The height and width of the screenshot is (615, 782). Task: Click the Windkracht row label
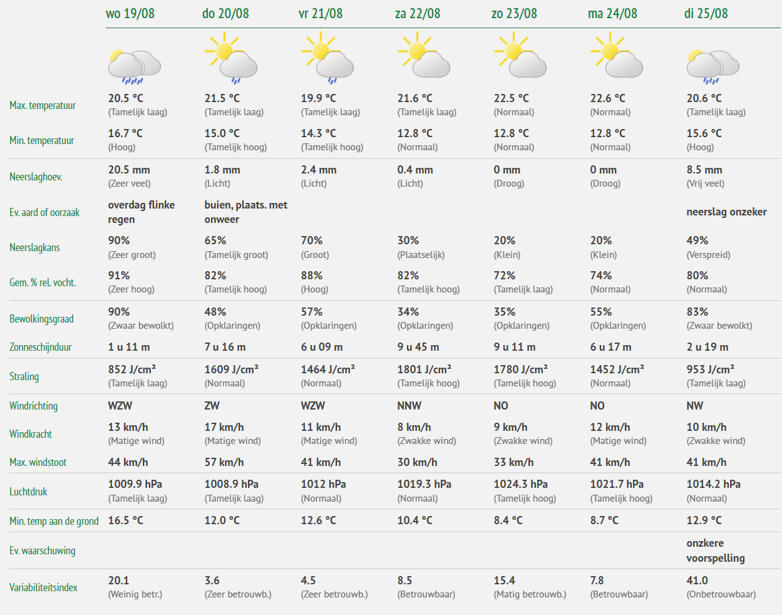click(x=31, y=434)
